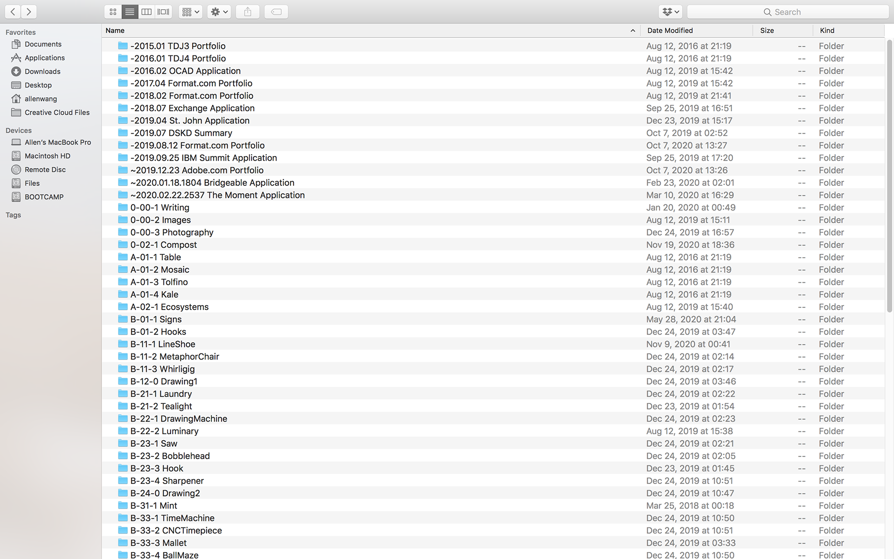
Task: Click the Applications sidebar icon
Action: 16,58
